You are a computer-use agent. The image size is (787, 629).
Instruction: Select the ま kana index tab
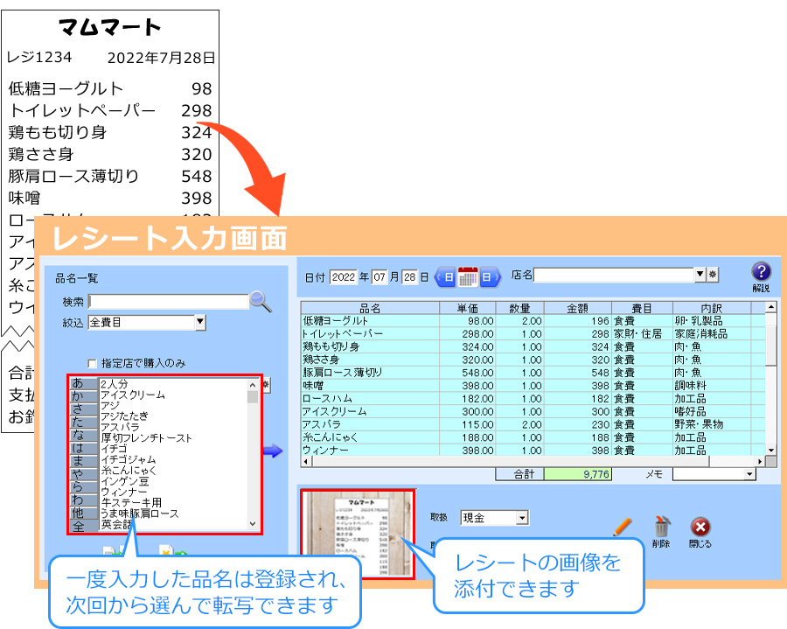(83, 462)
